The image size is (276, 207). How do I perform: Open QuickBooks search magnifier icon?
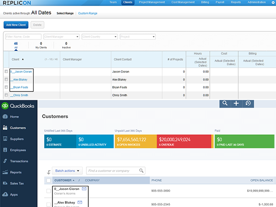point(225,103)
